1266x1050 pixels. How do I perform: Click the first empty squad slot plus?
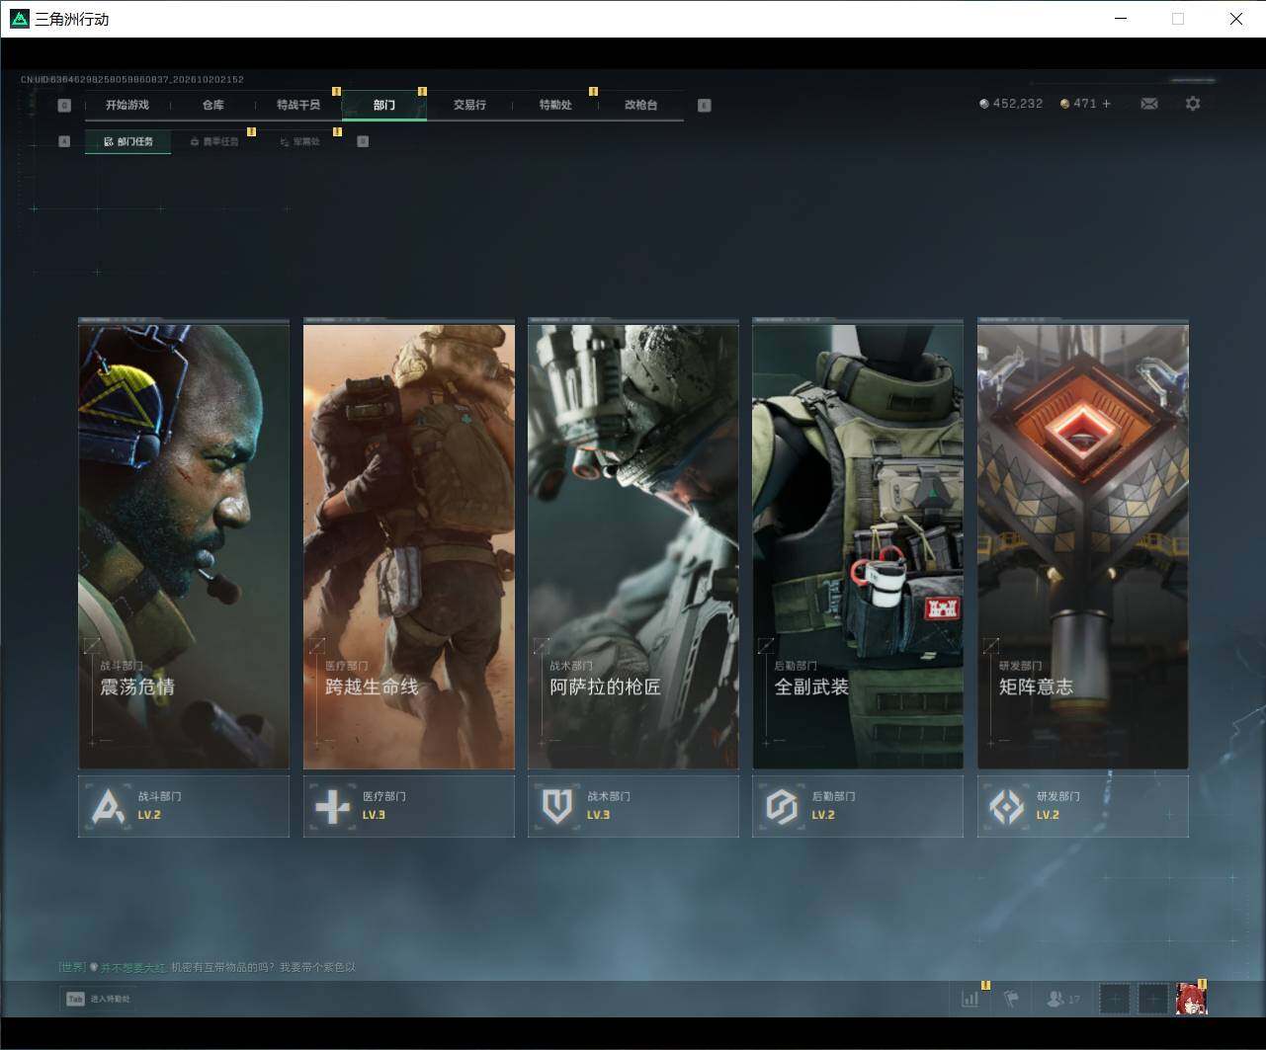(x=1115, y=999)
